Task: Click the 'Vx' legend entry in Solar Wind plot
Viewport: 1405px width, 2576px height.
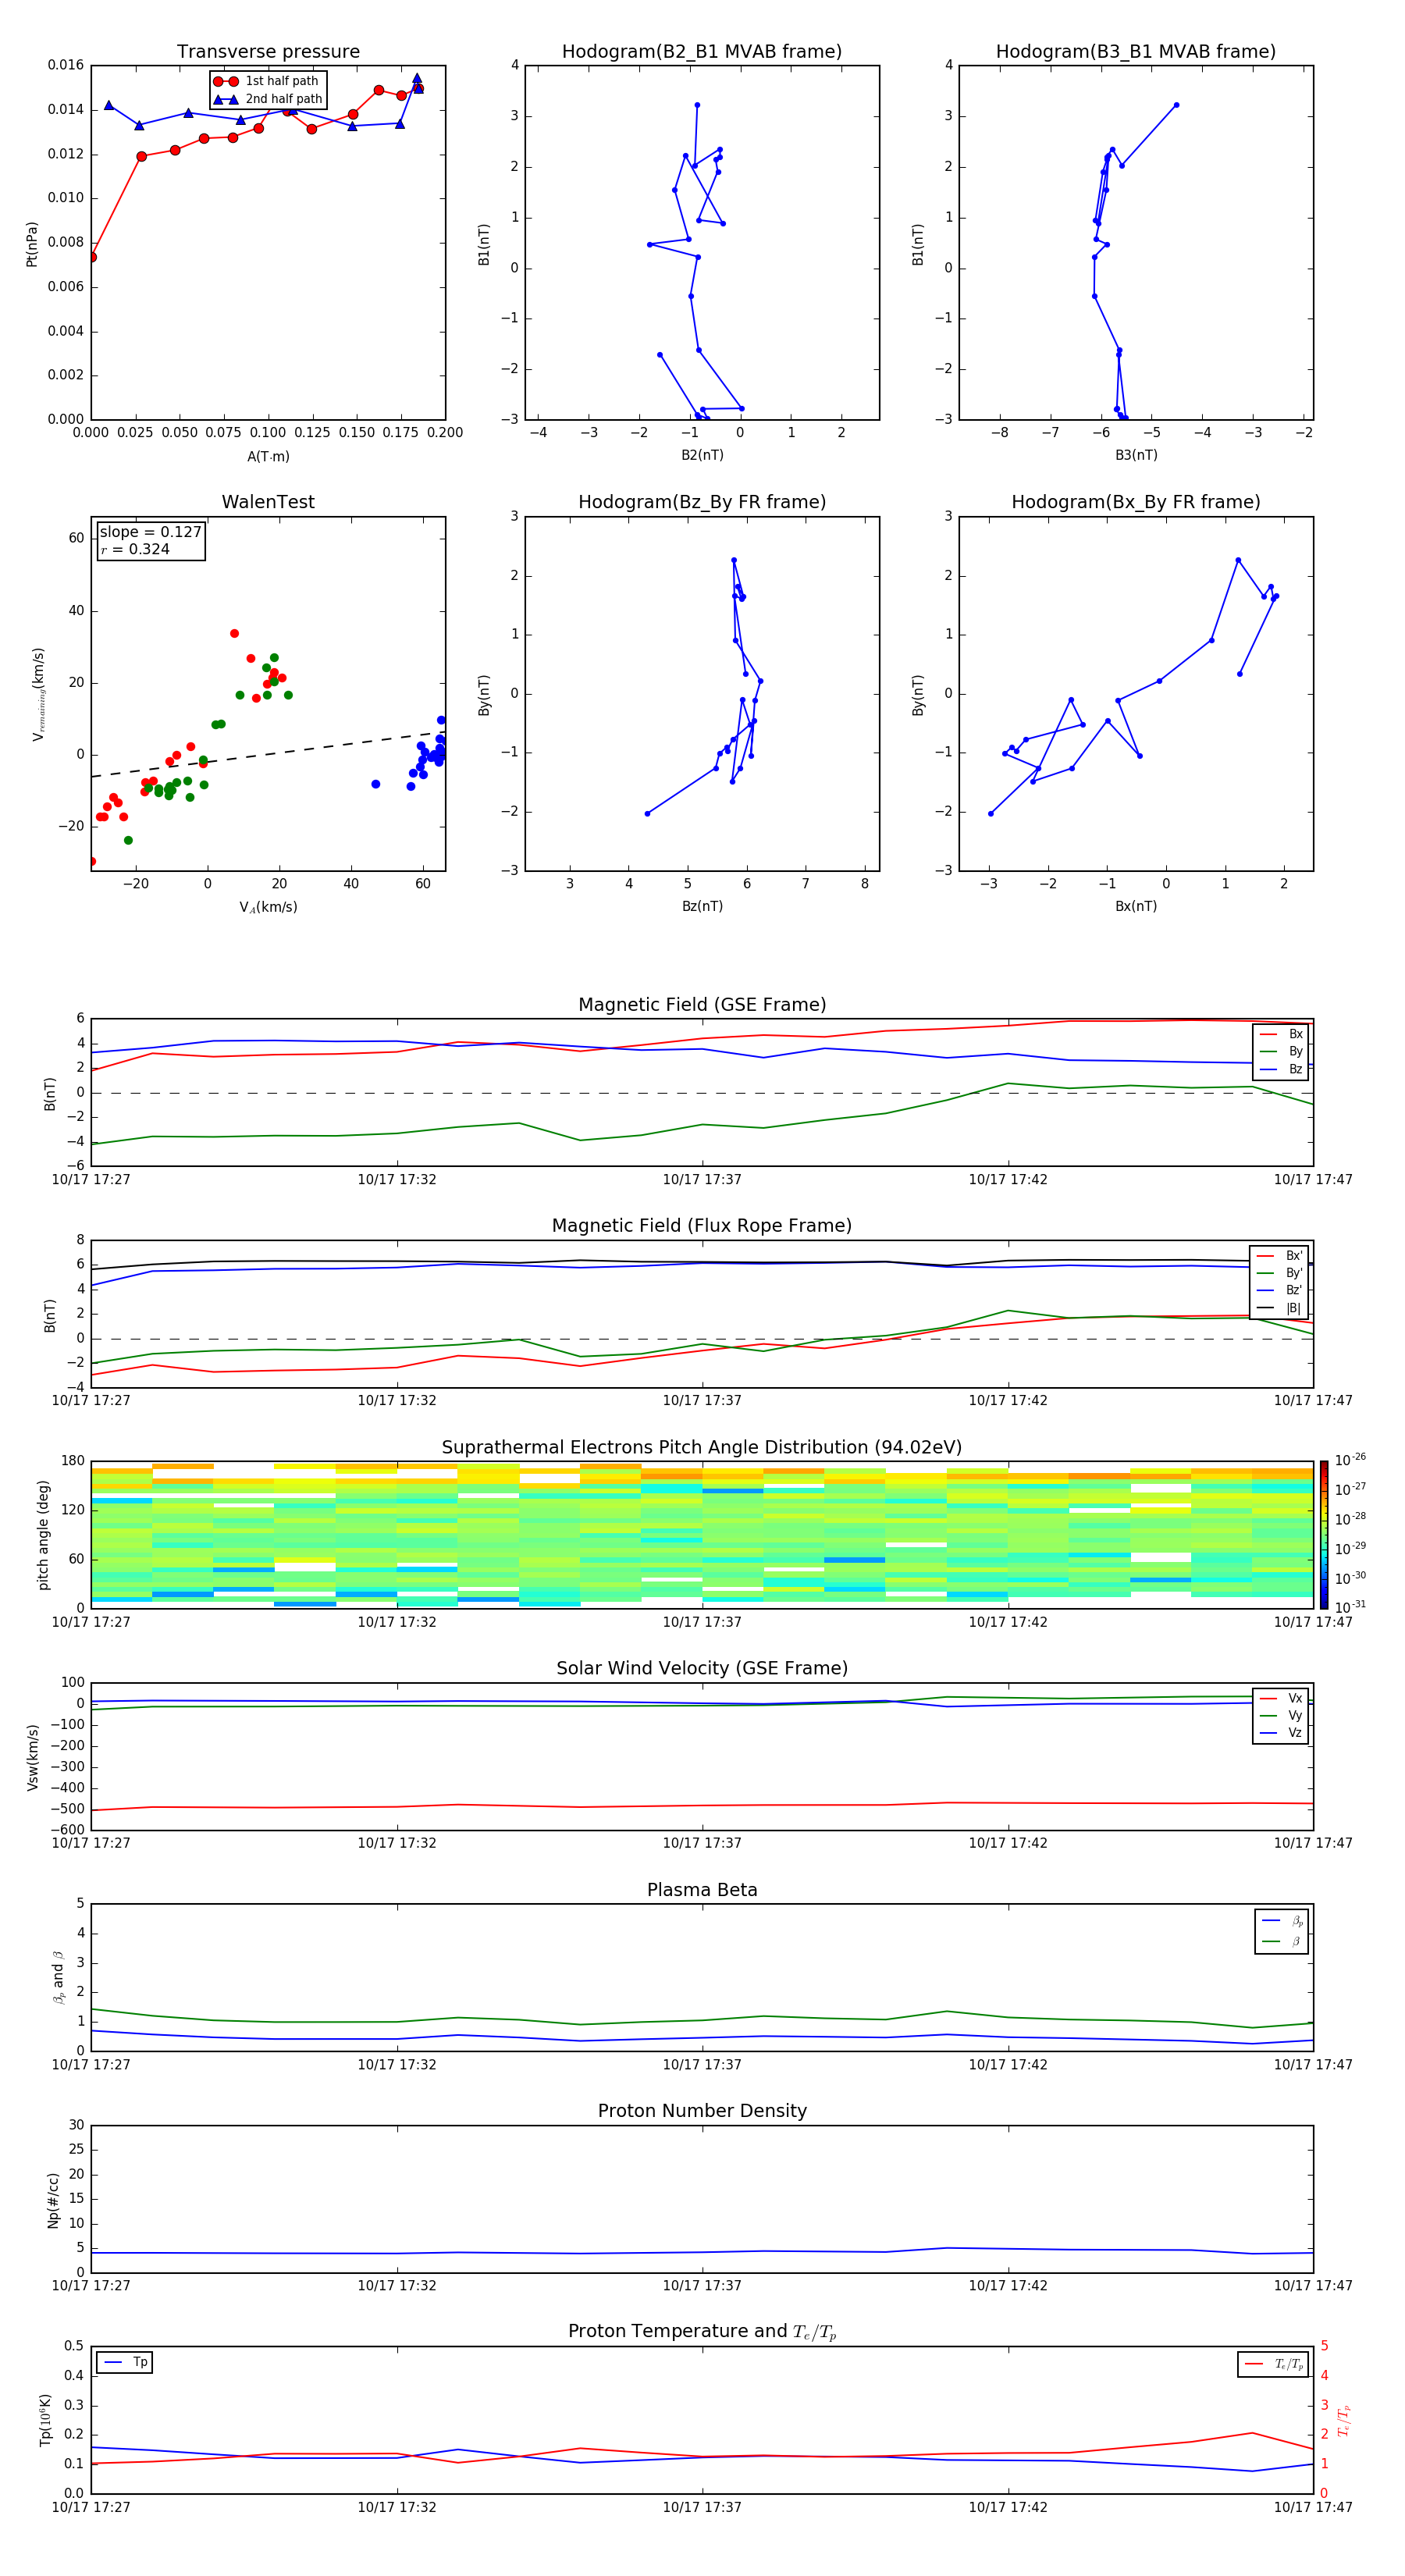Action: coord(1281,1698)
